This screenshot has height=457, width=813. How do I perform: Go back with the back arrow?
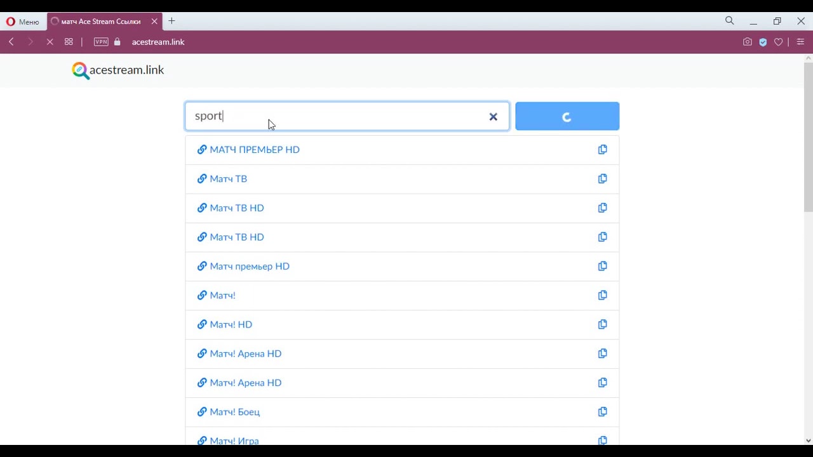coord(11,42)
